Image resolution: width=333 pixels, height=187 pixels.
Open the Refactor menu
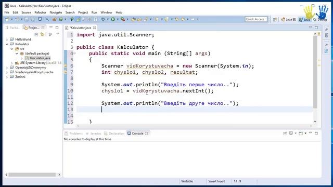point(40,12)
